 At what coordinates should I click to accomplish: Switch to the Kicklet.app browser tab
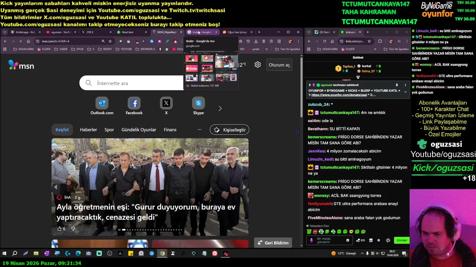point(25,32)
